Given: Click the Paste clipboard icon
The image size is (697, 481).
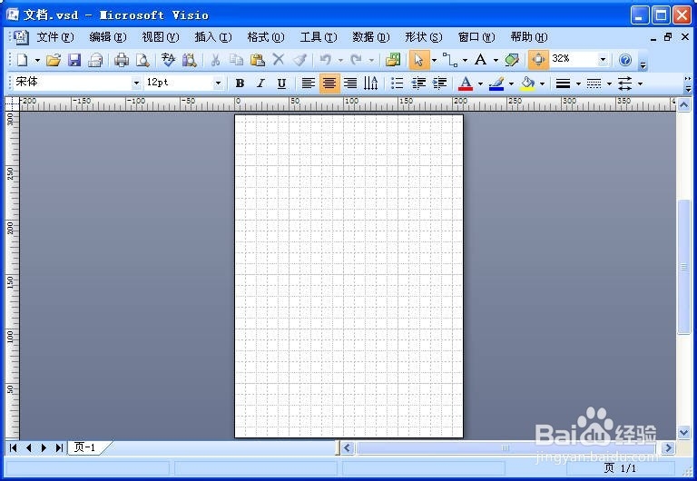Looking at the screenshot, I should 258,60.
